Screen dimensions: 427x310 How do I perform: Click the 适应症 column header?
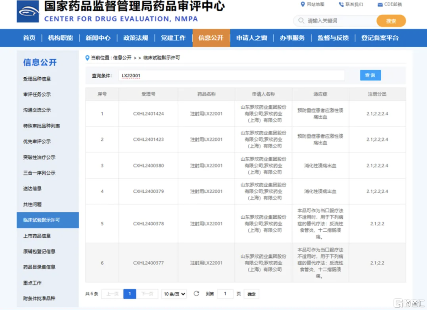320,94
